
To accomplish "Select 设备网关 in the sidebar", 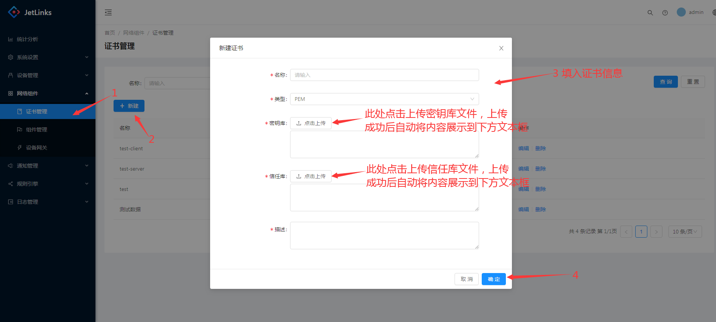I will (37, 148).
